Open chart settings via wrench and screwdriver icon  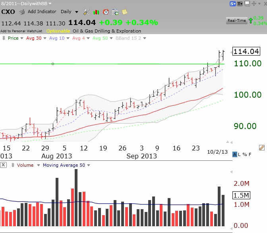tap(87, 12)
